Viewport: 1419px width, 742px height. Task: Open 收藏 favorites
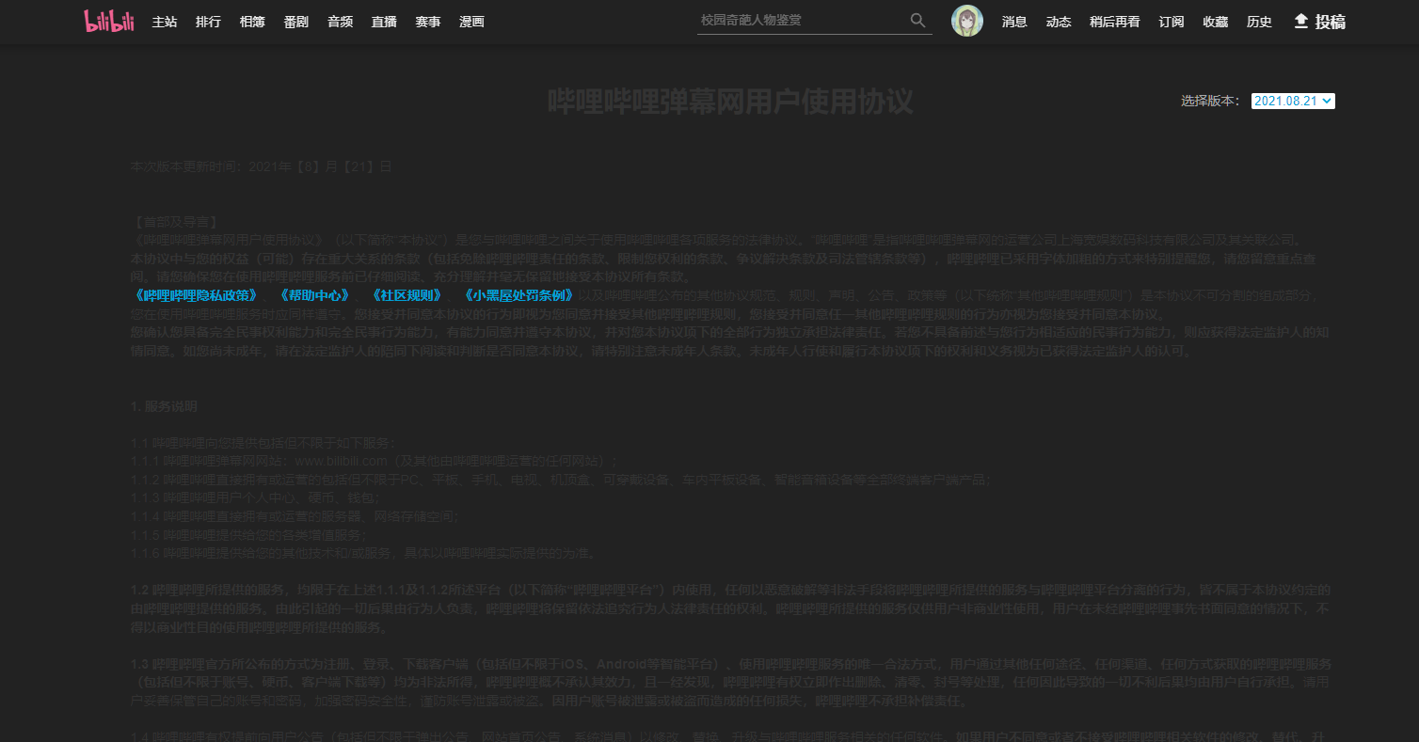coord(1216,22)
